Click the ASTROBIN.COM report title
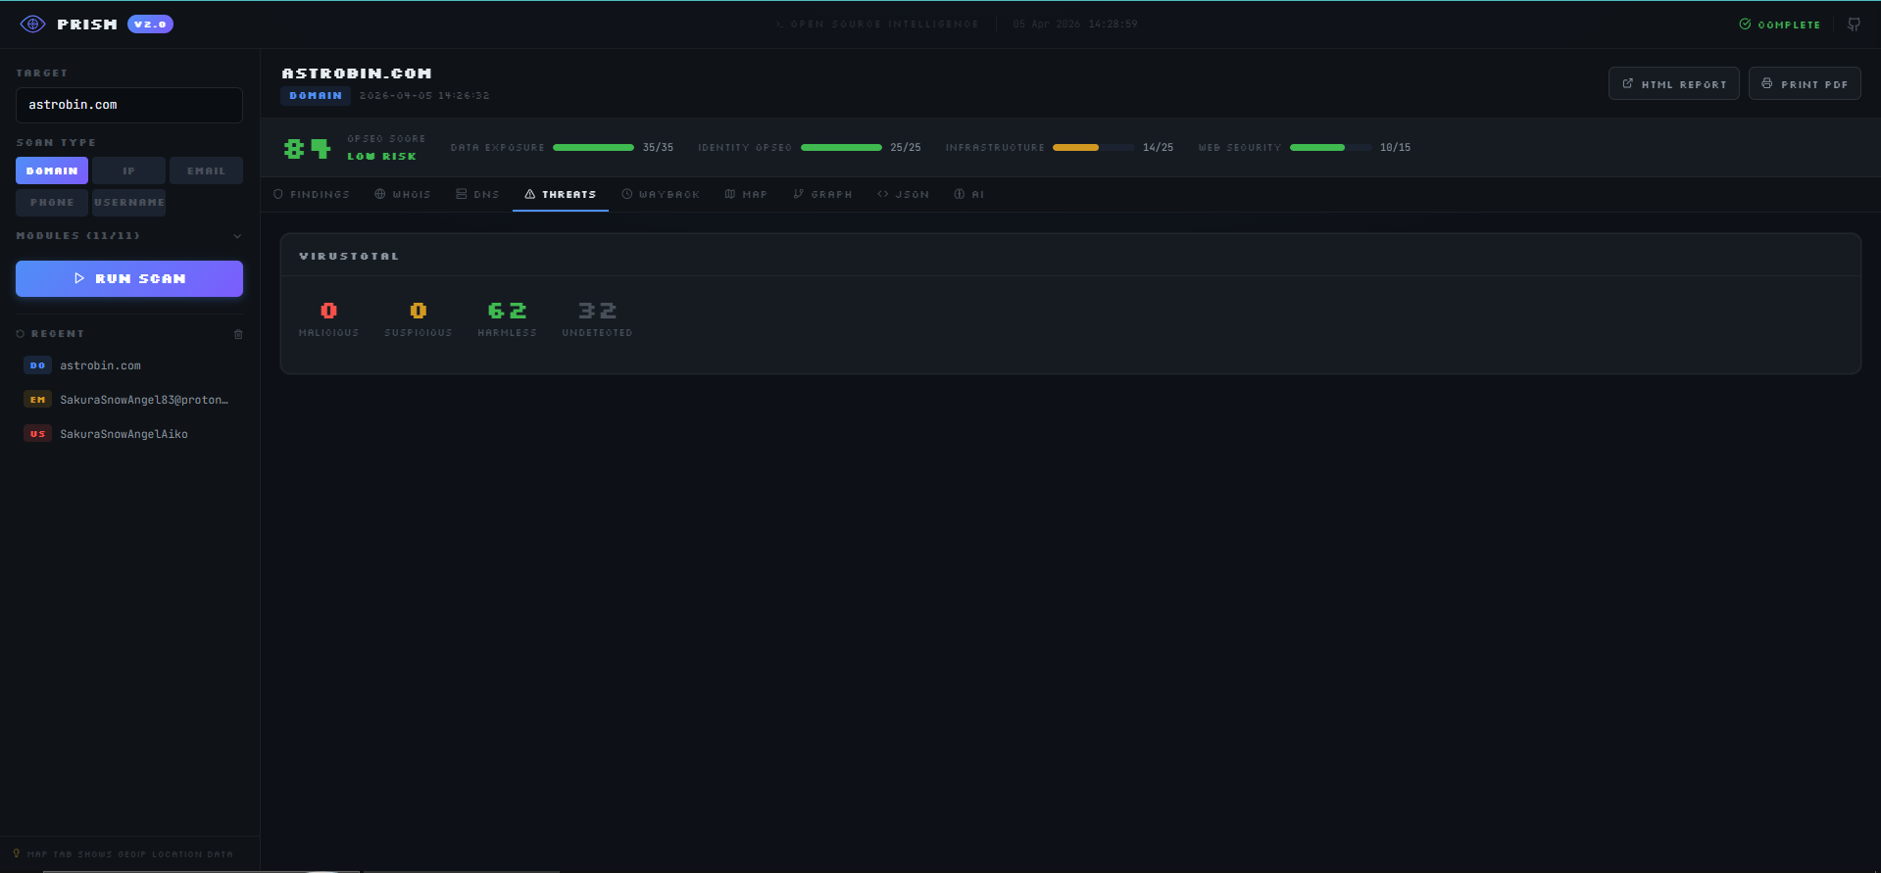Screen dimensions: 1881x873 (x=357, y=73)
